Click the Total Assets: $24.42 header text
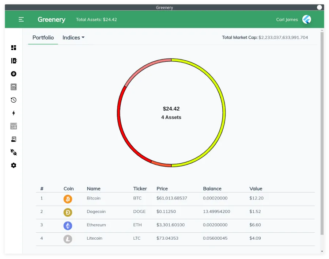This screenshot has height=259, width=329. (96, 19)
